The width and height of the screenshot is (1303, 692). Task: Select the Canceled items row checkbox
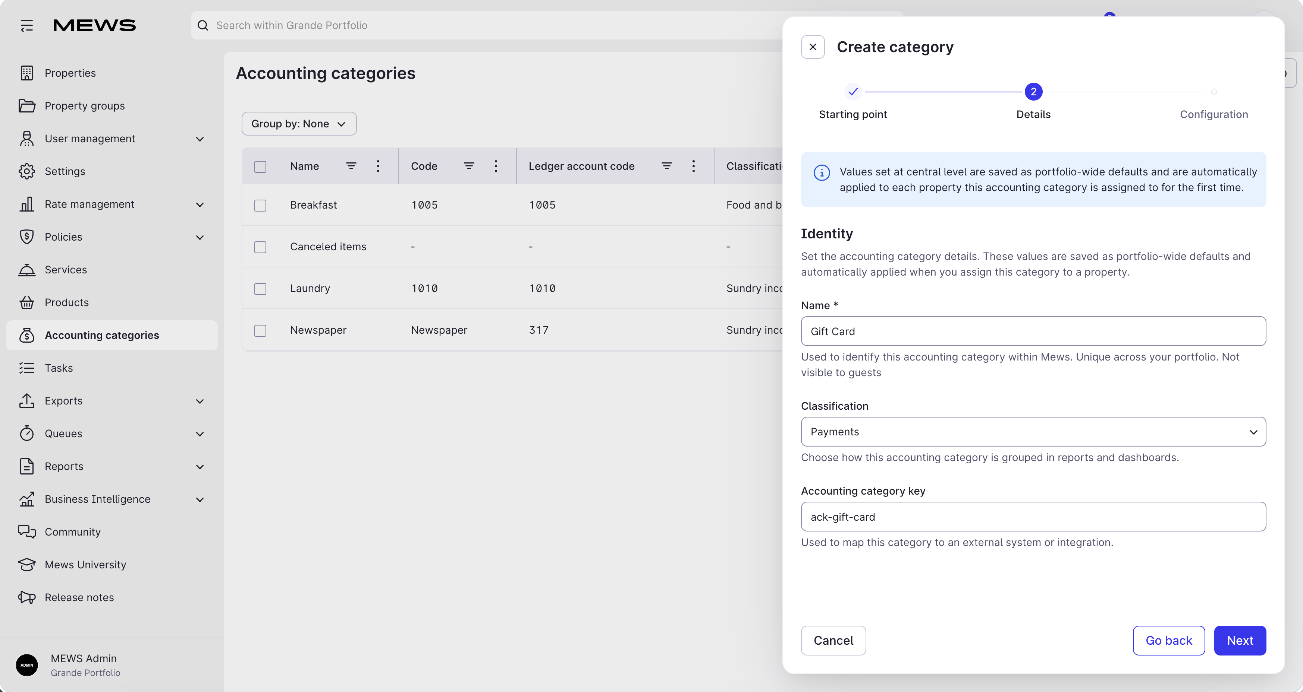pyautogui.click(x=260, y=247)
